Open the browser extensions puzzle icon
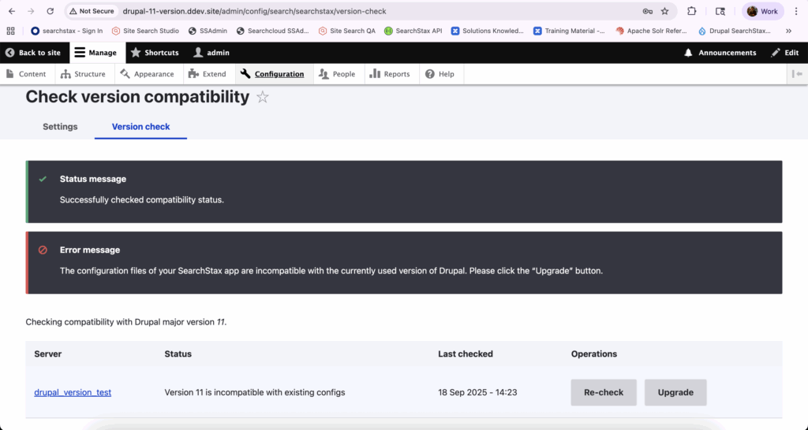 click(691, 11)
